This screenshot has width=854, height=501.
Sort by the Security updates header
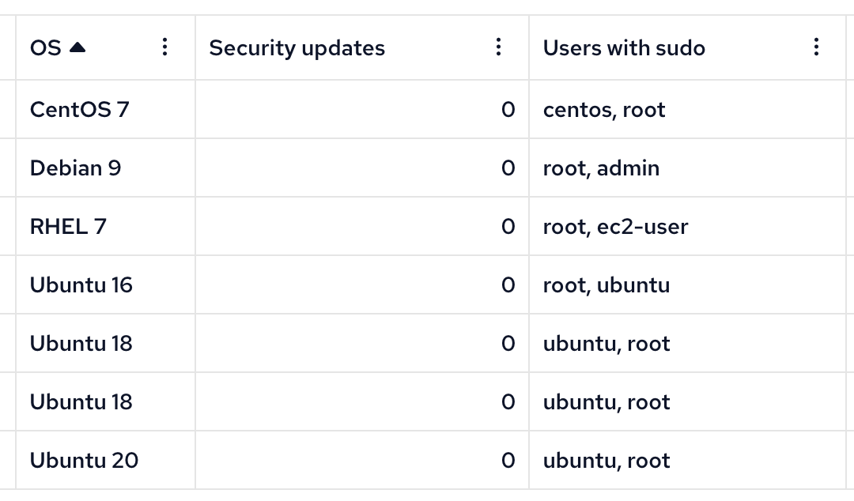[297, 48]
